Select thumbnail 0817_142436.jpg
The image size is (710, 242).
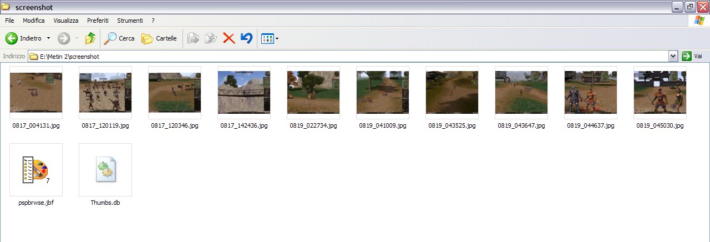click(244, 93)
